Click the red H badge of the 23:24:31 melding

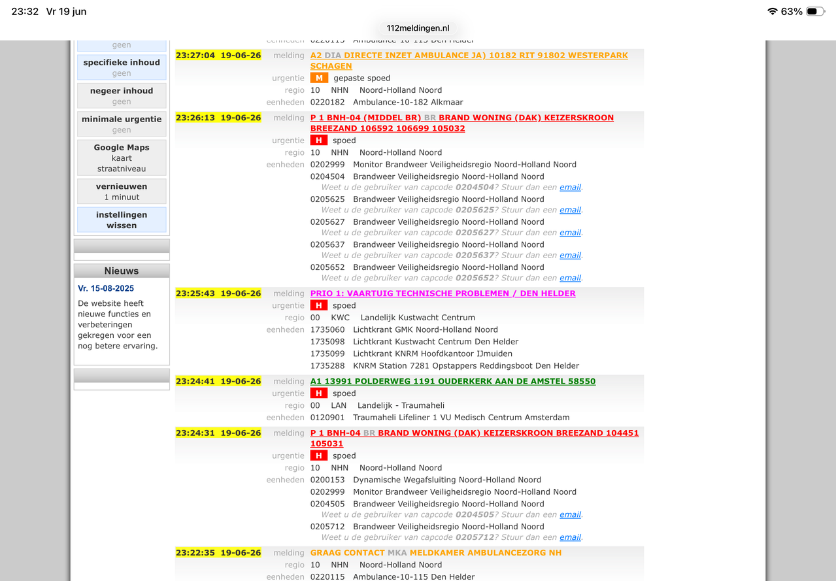coord(319,456)
